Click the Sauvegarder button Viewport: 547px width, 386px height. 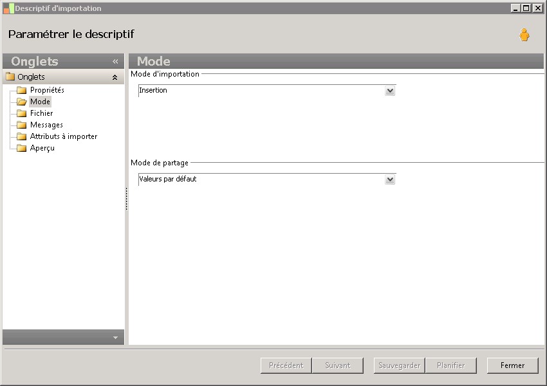(399, 365)
